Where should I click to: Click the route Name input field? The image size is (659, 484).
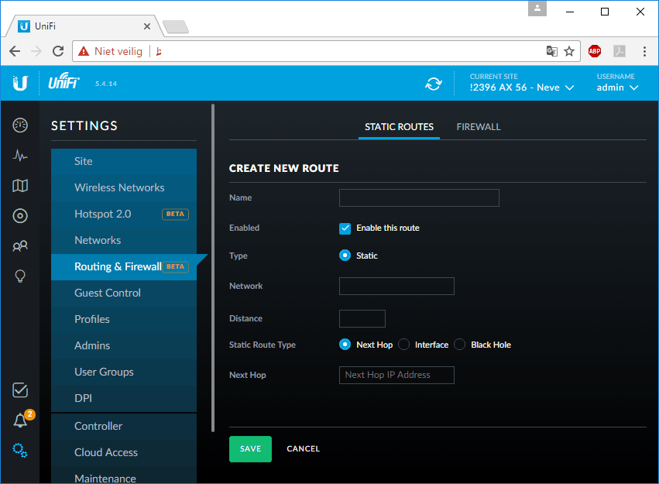(x=419, y=198)
